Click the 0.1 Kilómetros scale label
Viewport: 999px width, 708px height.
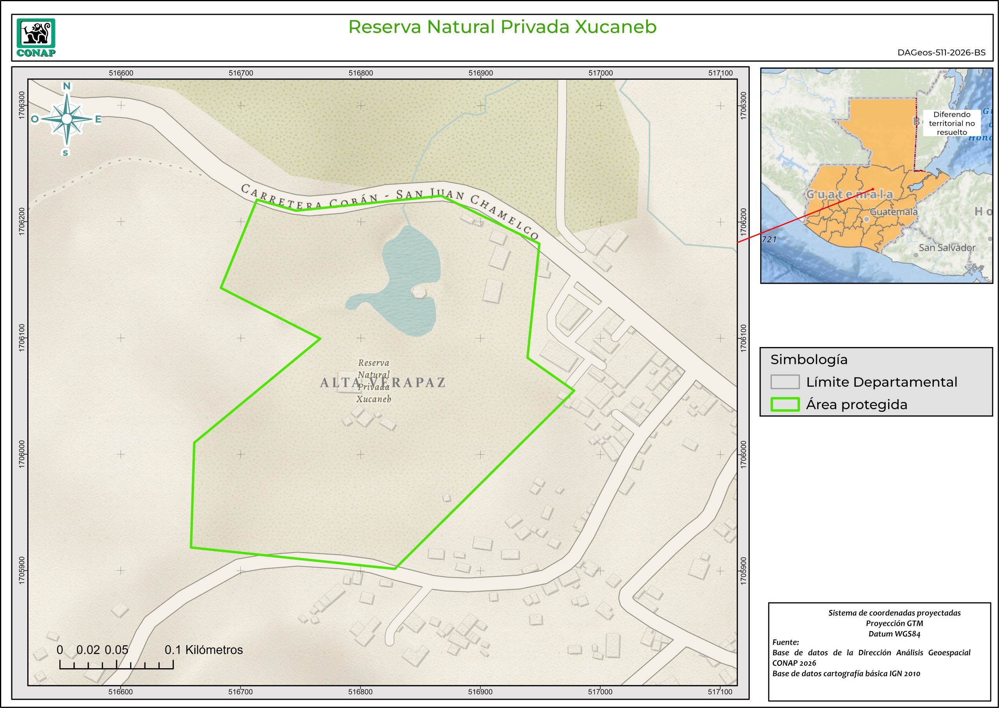[x=204, y=650]
